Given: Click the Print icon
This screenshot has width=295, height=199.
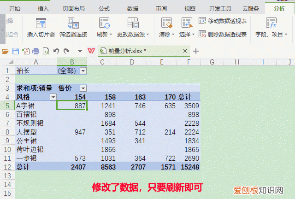Looking at the screenshot, I should click(36, 51).
